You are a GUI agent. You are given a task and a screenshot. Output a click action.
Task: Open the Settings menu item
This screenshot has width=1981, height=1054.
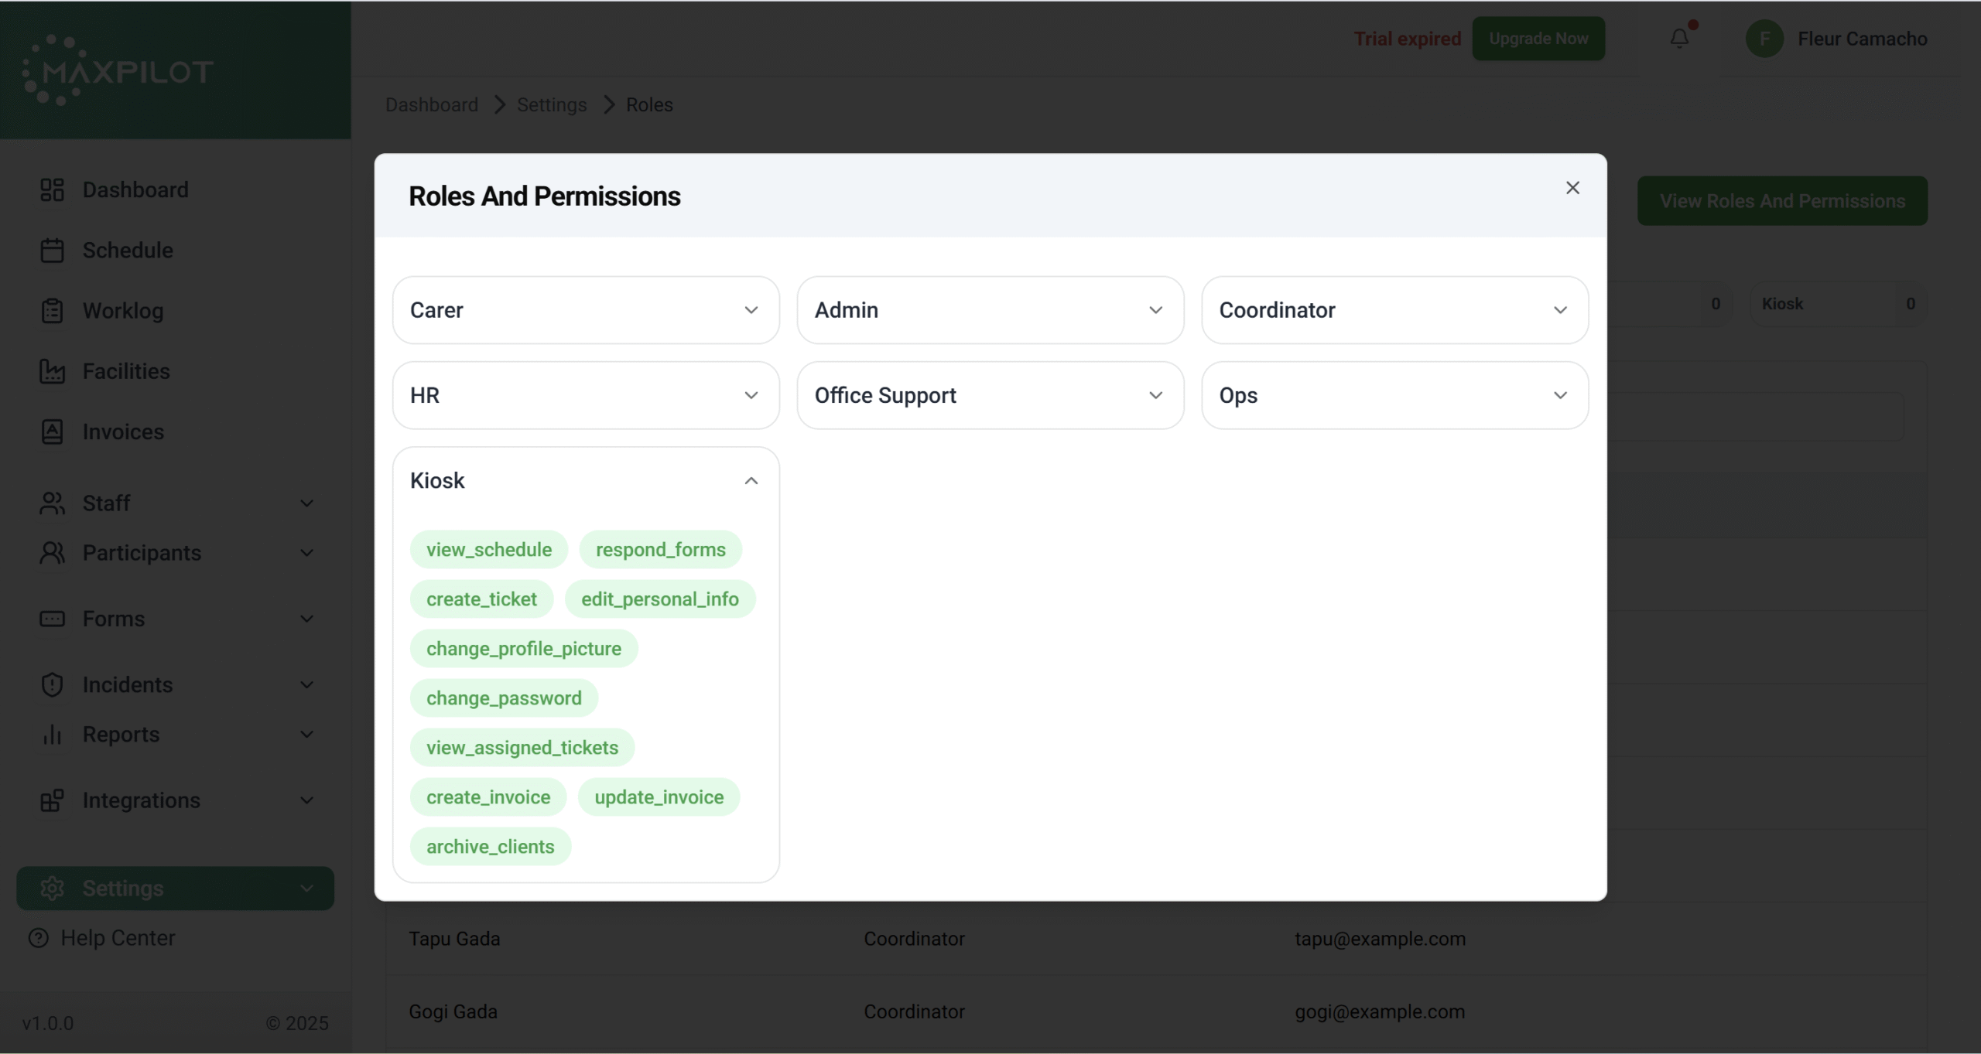pyautogui.click(x=175, y=888)
